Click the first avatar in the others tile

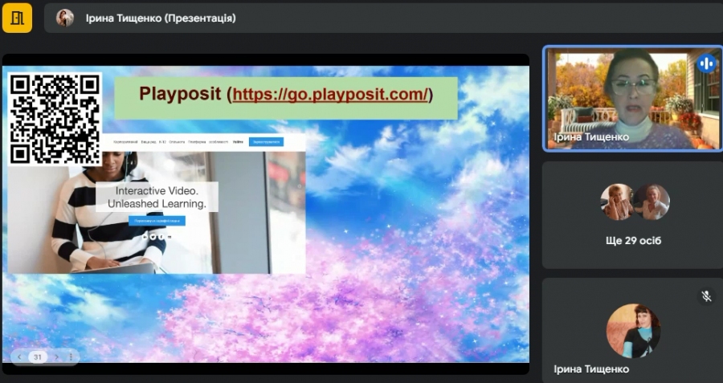(618, 202)
